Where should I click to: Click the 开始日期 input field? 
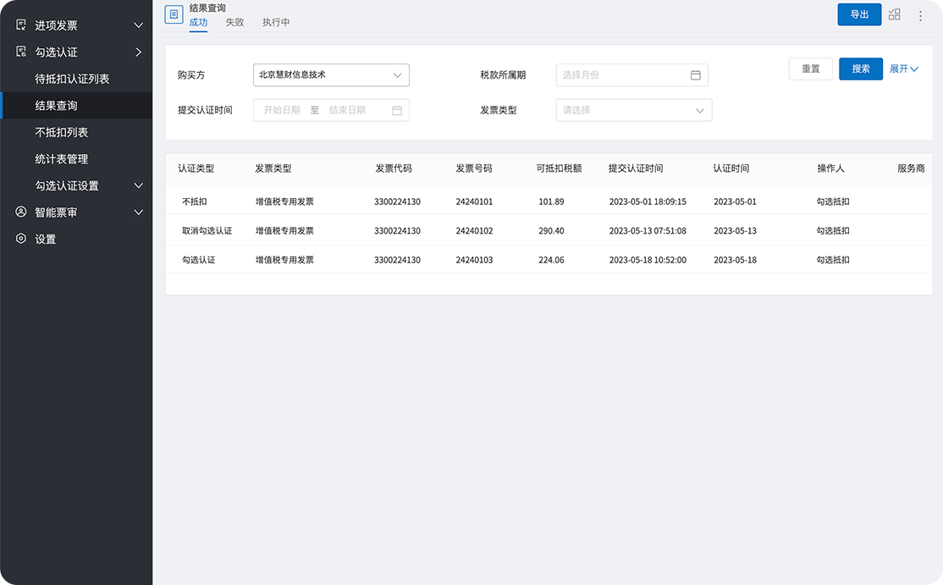coord(282,110)
